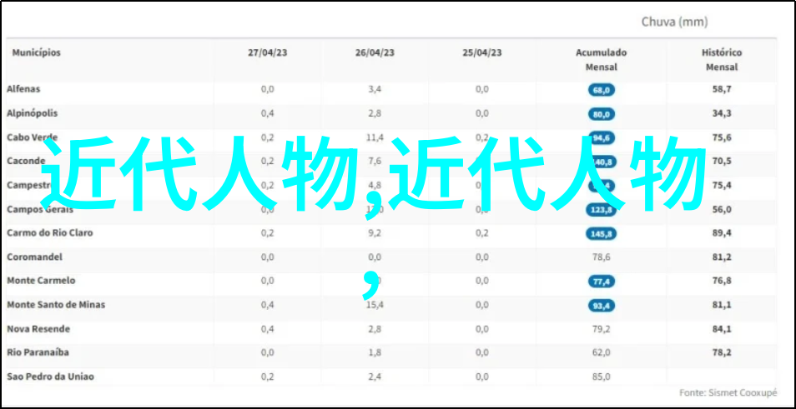Screen dimensions: 796x409
Task: Click the Monte Santo de Minas name
Action: [x=56, y=305]
